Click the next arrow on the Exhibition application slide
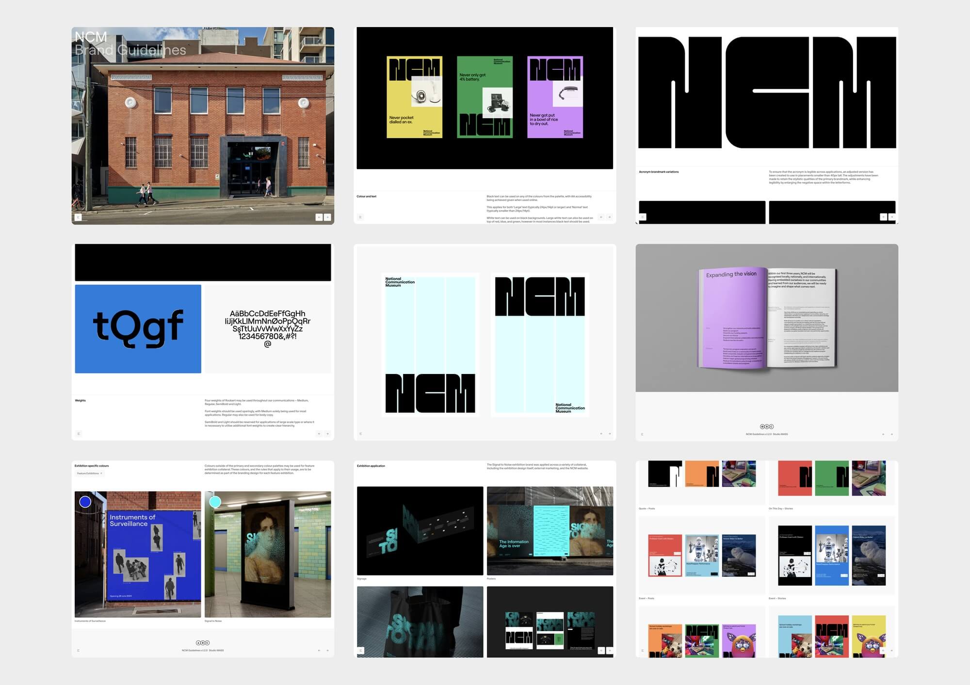The width and height of the screenshot is (970, 685). pyautogui.click(x=610, y=650)
